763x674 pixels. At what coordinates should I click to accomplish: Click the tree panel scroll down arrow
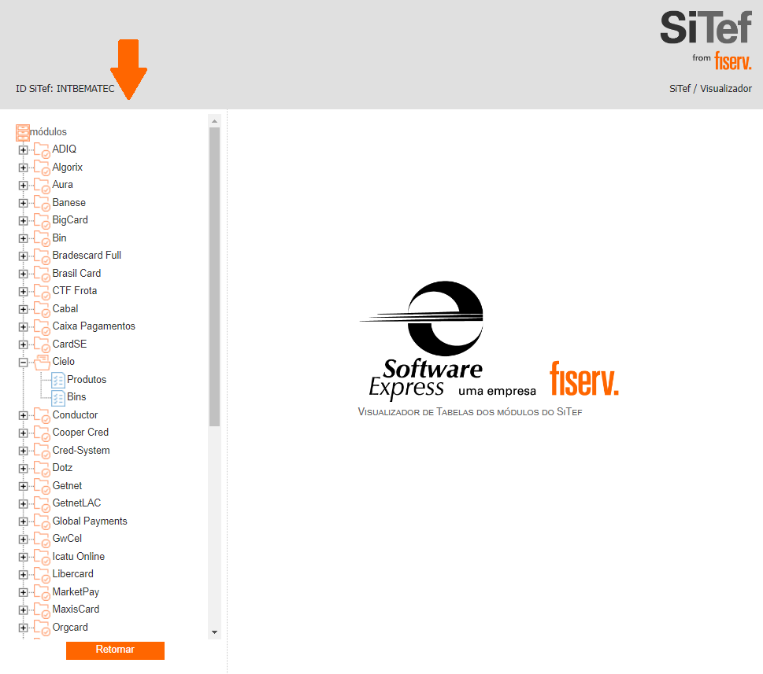click(215, 632)
